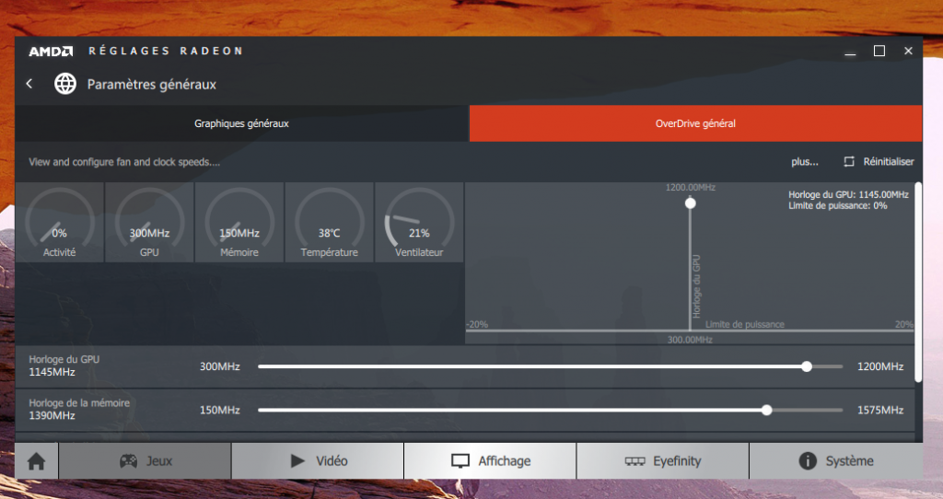Click the '1200MHz' slider maximum label
The image size is (943, 499).
pos(880,366)
